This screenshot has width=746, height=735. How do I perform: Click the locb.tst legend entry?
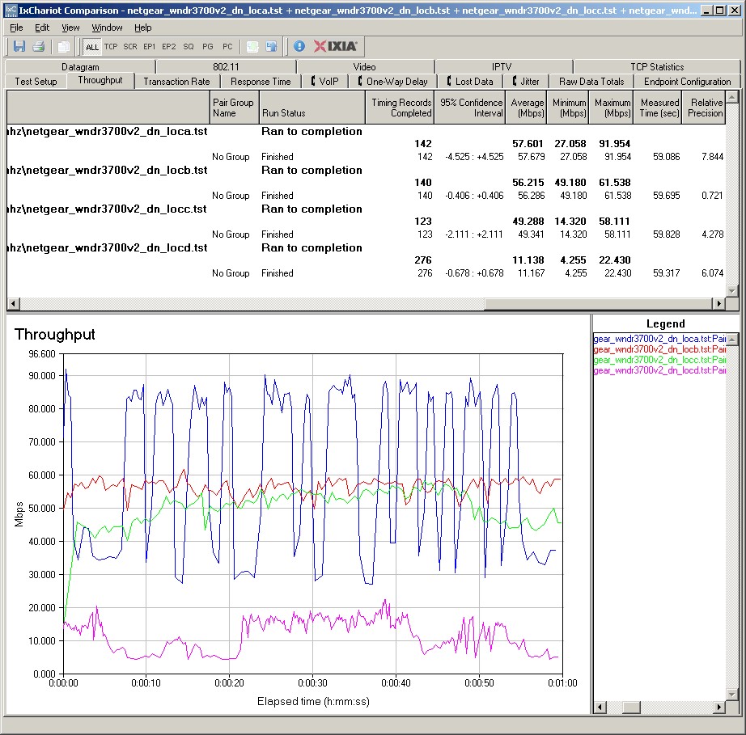pos(659,349)
